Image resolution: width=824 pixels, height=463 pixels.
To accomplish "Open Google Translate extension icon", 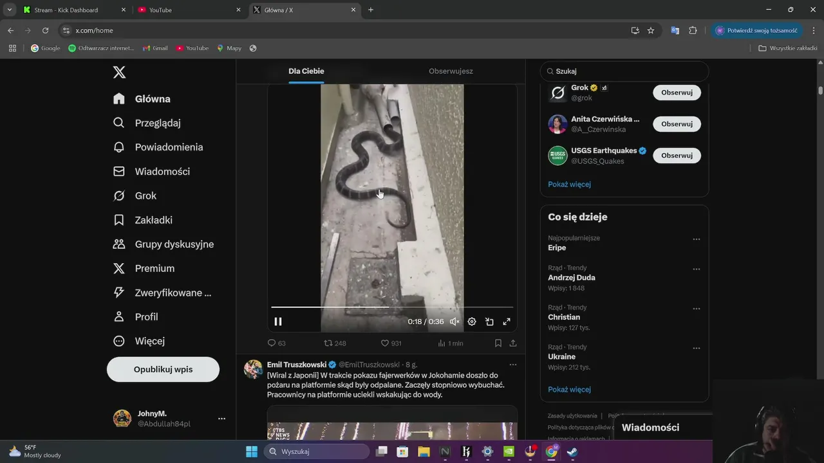I will pyautogui.click(x=675, y=30).
